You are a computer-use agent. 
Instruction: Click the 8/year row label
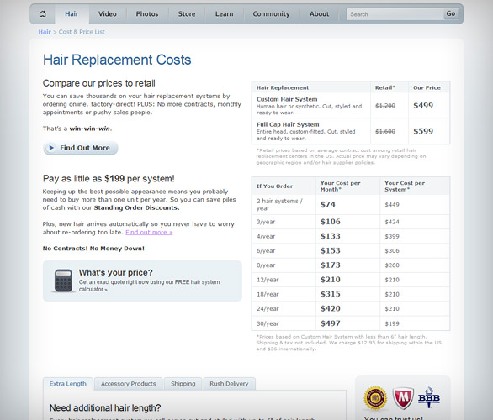coord(266,265)
